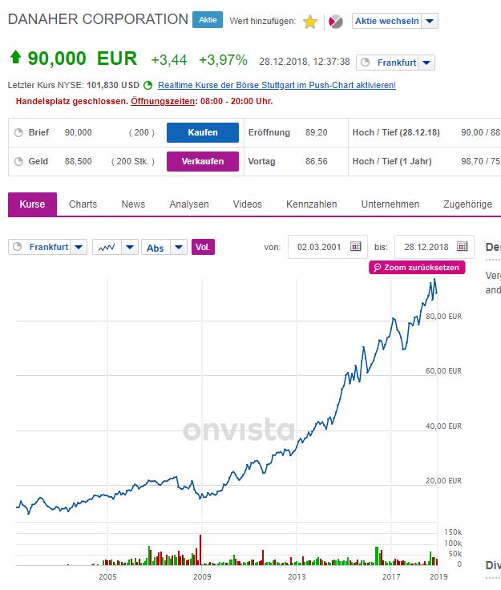Open calendar icon in 'von' date field

click(x=356, y=247)
